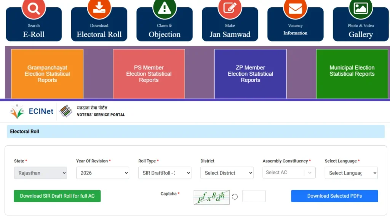This screenshot has width=390, height=219.
Task: Expand the Select Language dropdown
Action: pos(351,173)
